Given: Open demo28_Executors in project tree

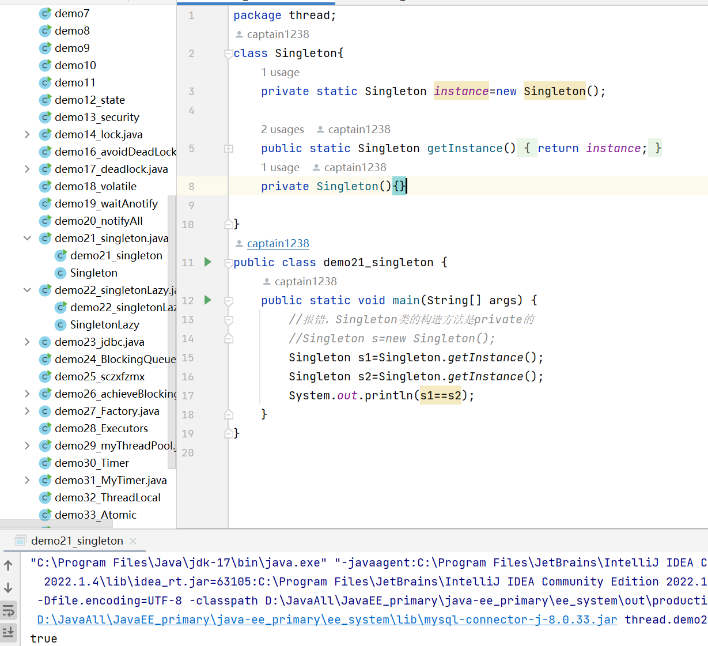Looking at the screenshot, I should coord(101,428).
